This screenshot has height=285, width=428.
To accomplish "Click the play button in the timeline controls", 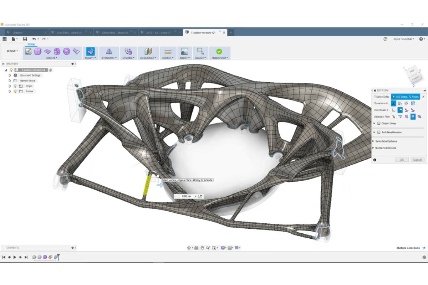I will click(x=14, y=257).
